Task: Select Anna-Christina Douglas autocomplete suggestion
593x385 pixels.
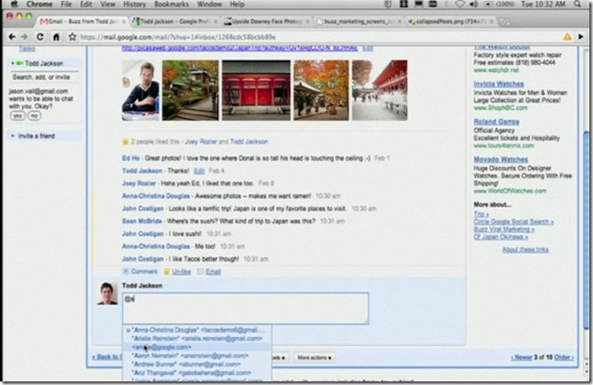Action: pos(197,330)
